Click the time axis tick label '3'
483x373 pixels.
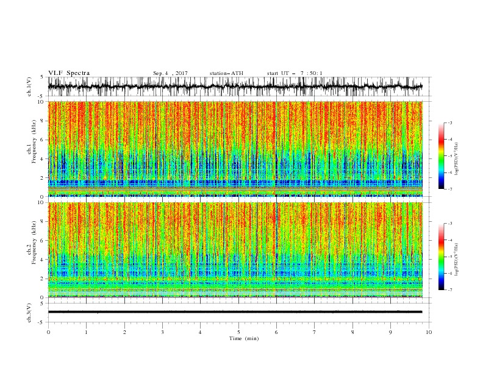pos(162,332)
